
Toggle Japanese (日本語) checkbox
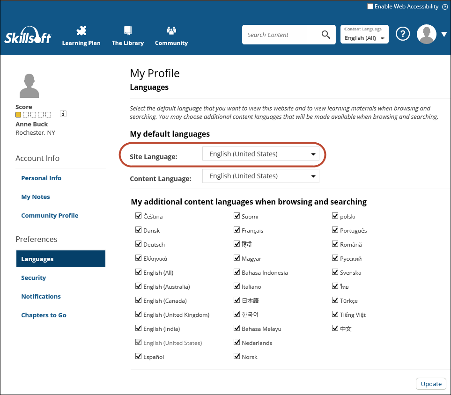pos(237,300)
